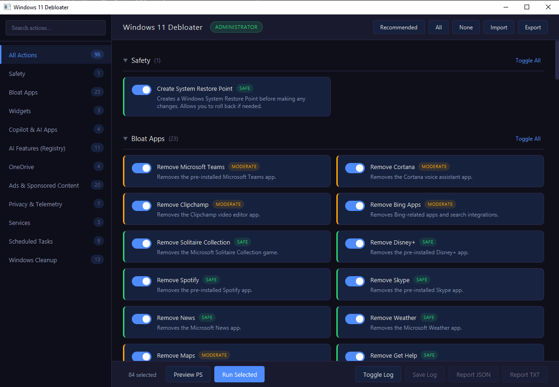The image size is (559, 387).
Task: Click the Windows 11 Debloater header title
Action: click(163, 27)
